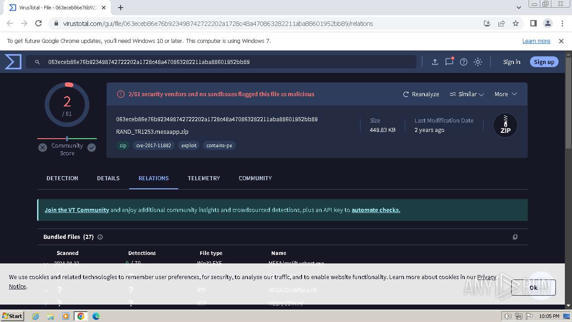
Task: Click the install/download page icon in address bar
Action: [x=487, y=23]
